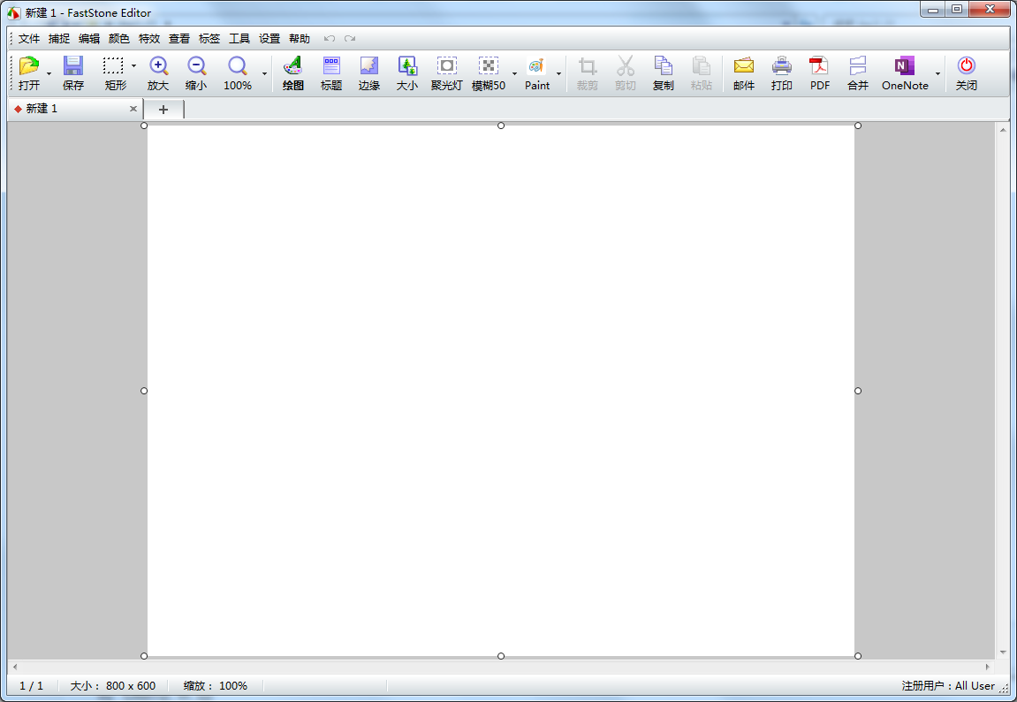The width and height of the screenshot is (1017, 702).
Task: Select the Caption (标题) tool icon
Action: pos(331,67)
